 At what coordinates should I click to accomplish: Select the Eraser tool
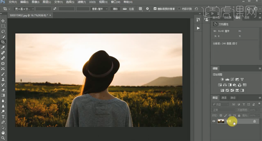[3, 90]
